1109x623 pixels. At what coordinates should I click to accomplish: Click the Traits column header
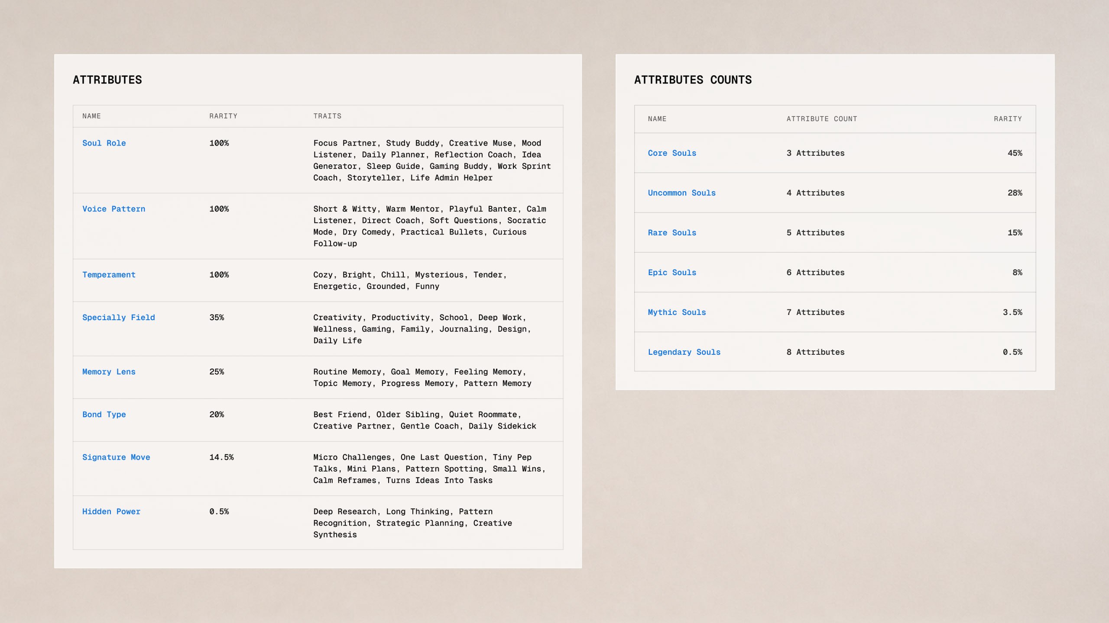(x=327, y=116)
